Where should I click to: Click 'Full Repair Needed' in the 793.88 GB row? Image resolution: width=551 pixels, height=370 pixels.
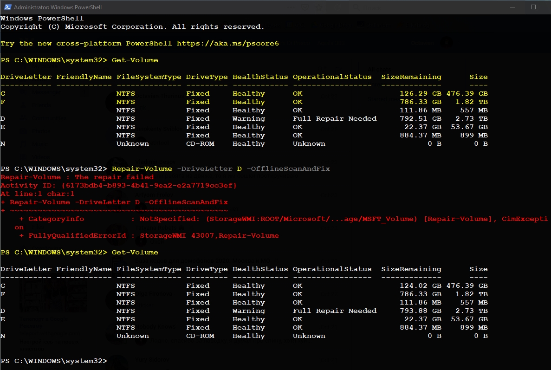click(x=335, y=311)
